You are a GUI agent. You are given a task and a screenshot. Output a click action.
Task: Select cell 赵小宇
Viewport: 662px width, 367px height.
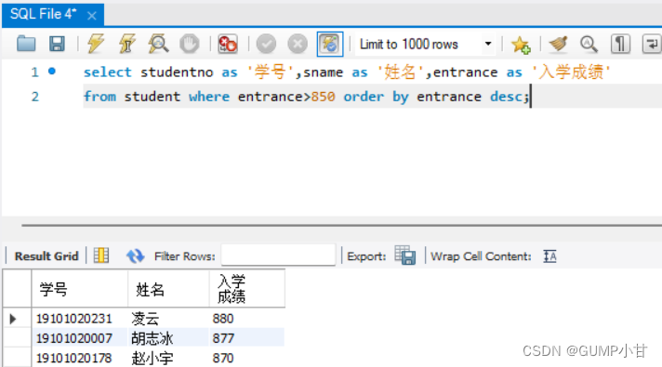coord(168,358)
